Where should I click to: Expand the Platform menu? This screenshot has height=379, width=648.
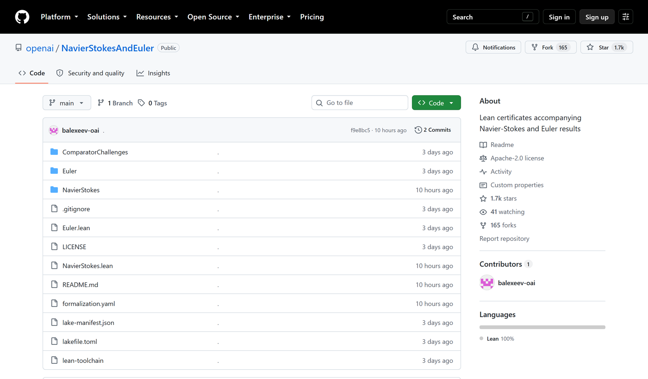tap(59, 17)
